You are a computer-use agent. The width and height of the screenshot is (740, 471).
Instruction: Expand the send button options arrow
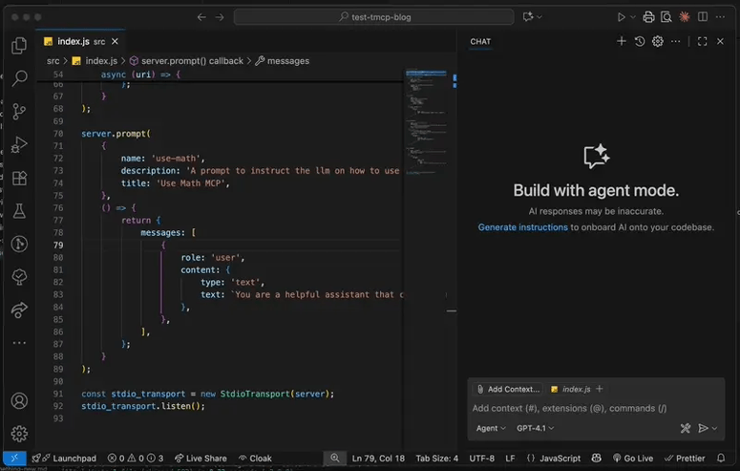click(x=714, y=429)
